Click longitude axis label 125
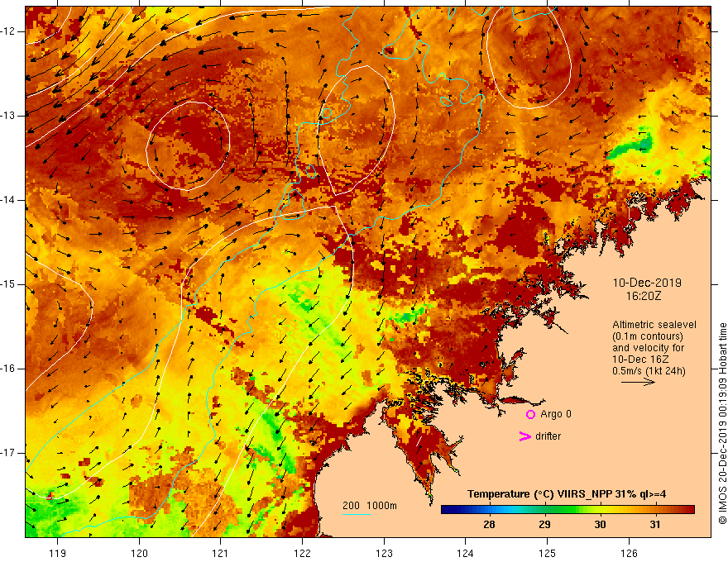The width and height of the screenshot is (728, 562). tap(548, 553)
